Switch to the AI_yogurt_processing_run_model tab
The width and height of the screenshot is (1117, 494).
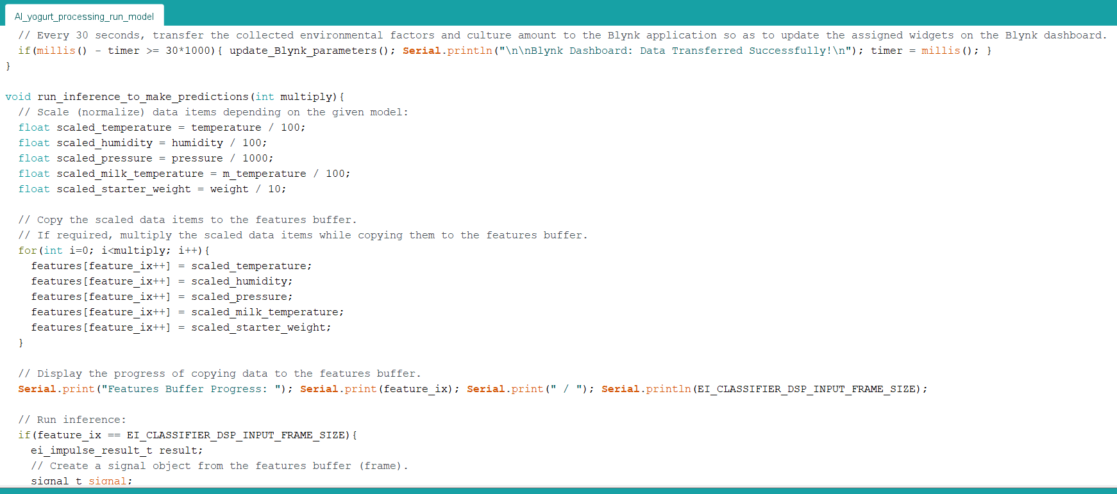pos(84,17)
